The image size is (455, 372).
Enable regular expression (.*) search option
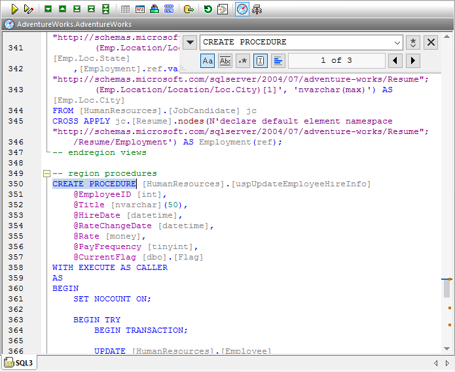(x=243, y=61)
